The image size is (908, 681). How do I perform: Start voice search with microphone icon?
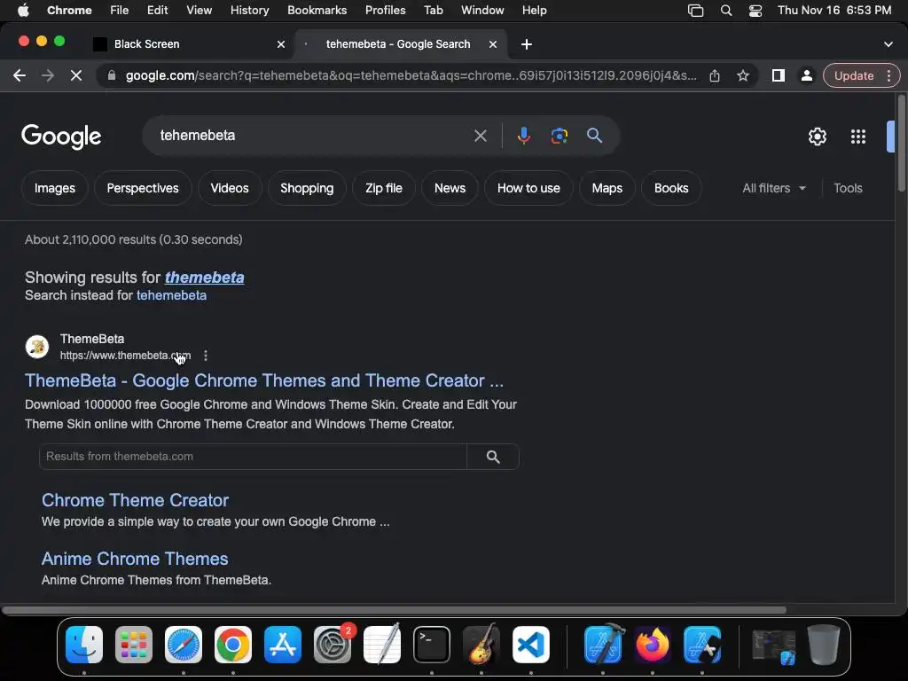click(x=523, y=136)
